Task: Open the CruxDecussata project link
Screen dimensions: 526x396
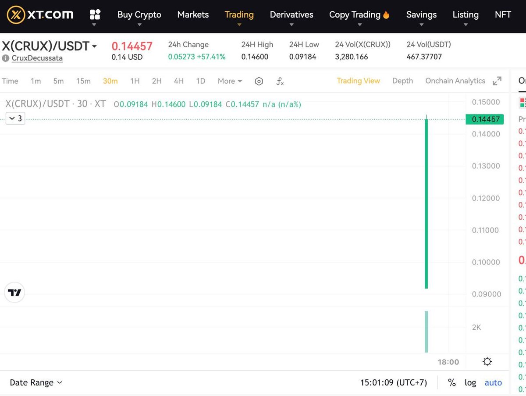Action: point(37,58)
